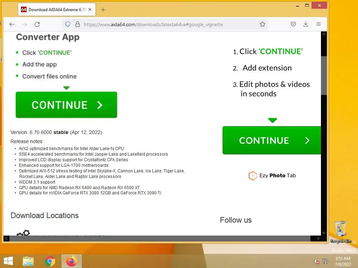The image size is (358, 268).
Task: Select the Recycle Bin desktop icon
Action: [x=341, y=232]
